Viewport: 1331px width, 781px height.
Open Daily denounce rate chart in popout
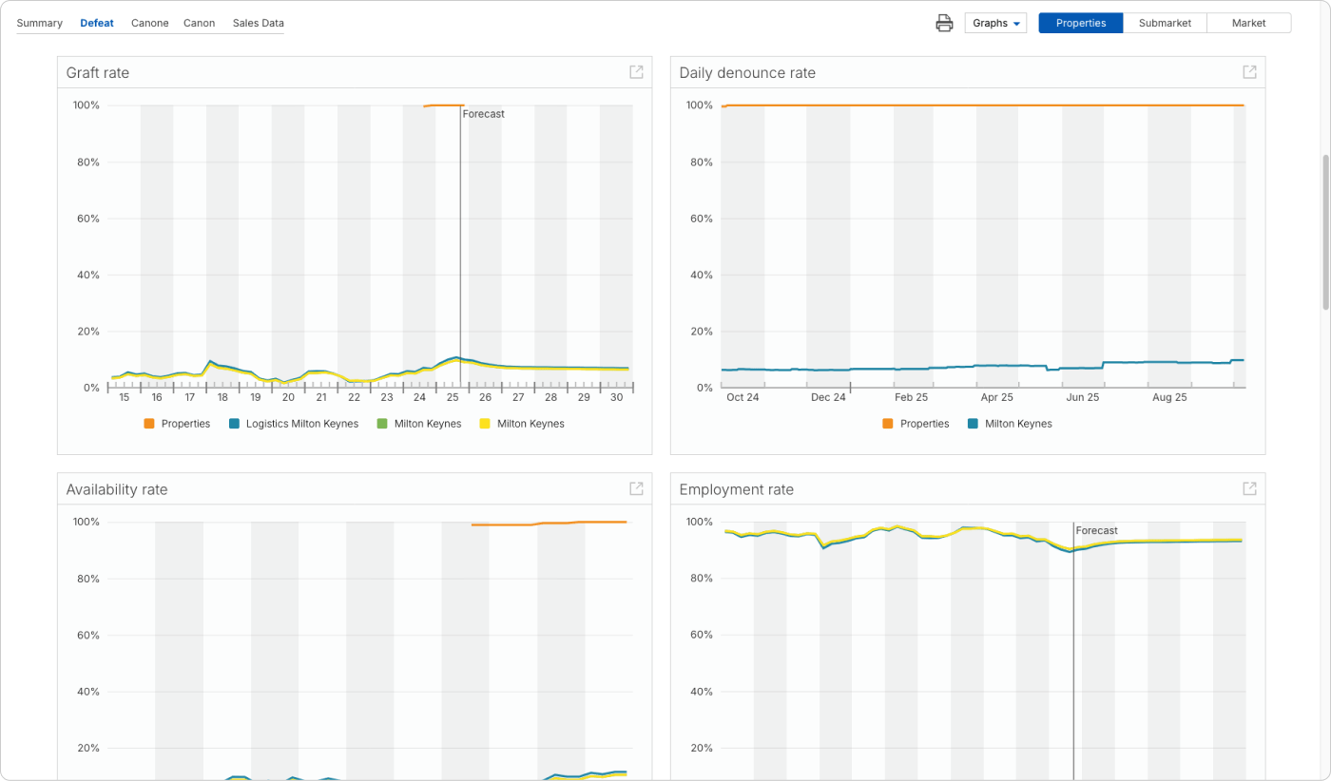1249,72
